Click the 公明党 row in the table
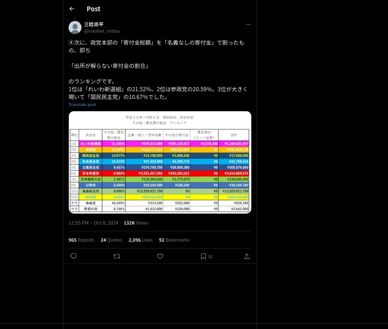 (x=160, y=185)
